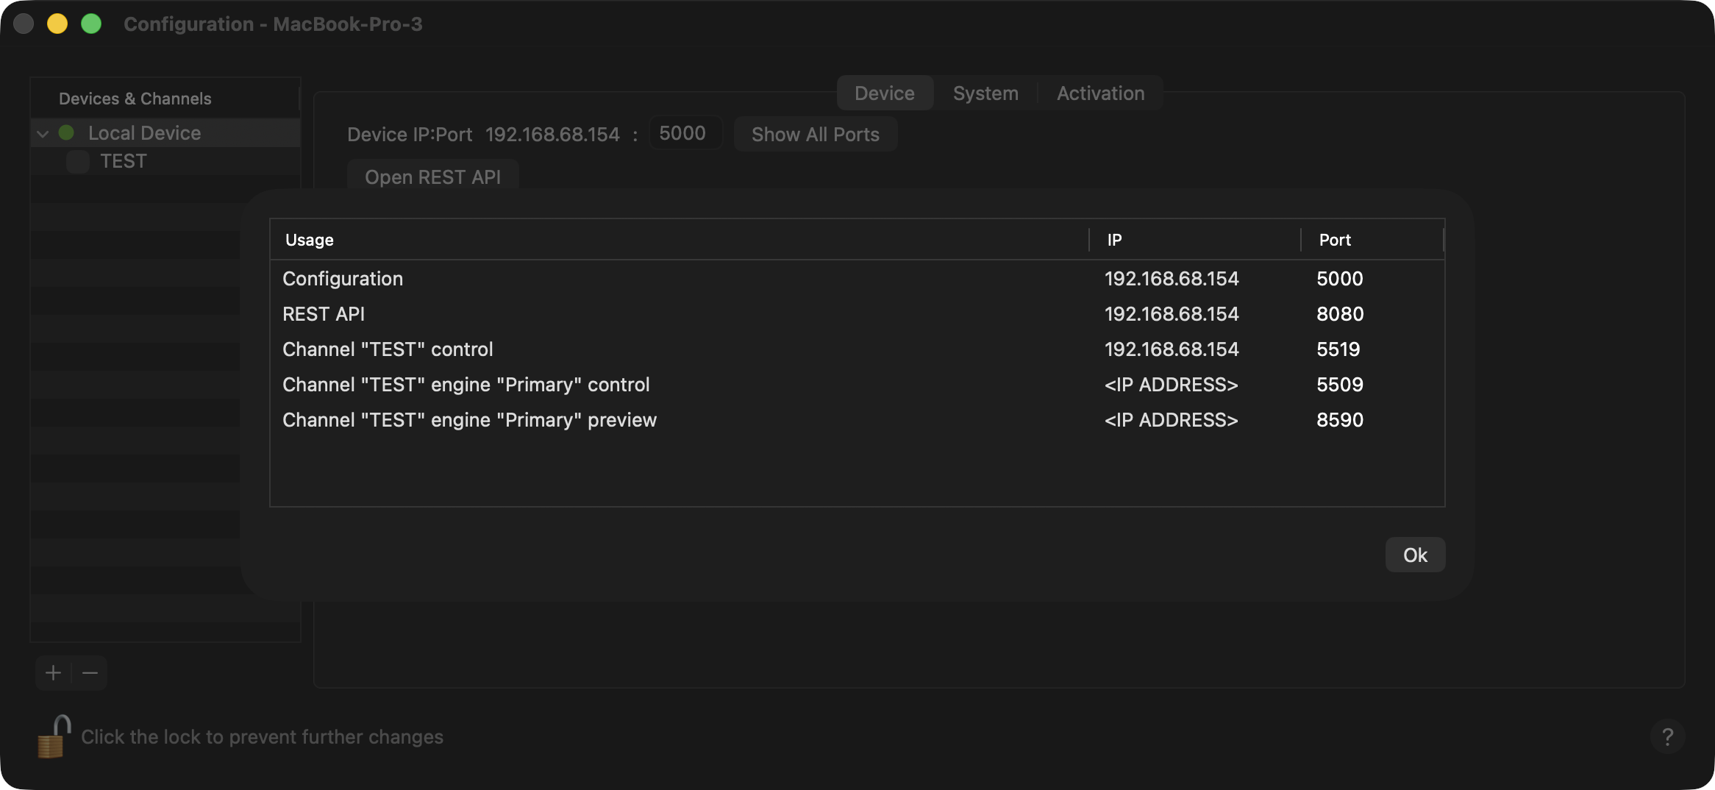Sort table by the IP column header
The image size is (1715, 790).
pos(1195,240)
